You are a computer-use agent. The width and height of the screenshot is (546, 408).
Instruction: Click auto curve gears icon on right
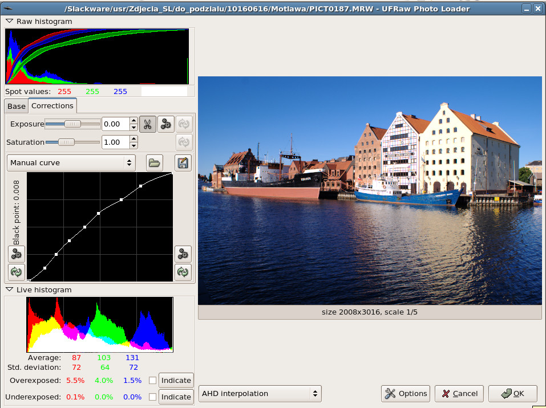pyautogui.click(x=183, y=254)
